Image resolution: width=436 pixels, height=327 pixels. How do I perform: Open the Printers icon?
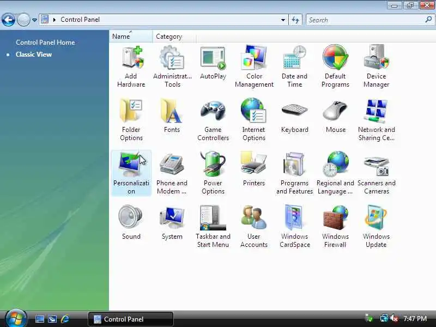[x=254, y=169]
